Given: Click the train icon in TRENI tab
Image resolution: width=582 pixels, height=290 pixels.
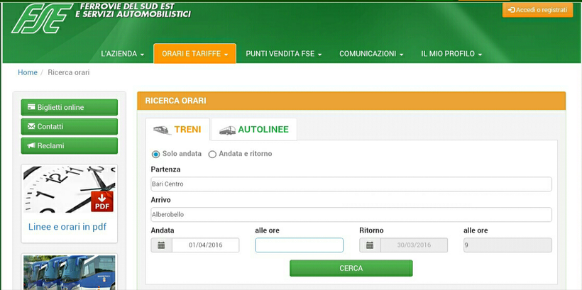Looking at the screenshot, I should (x=161, y=130).
